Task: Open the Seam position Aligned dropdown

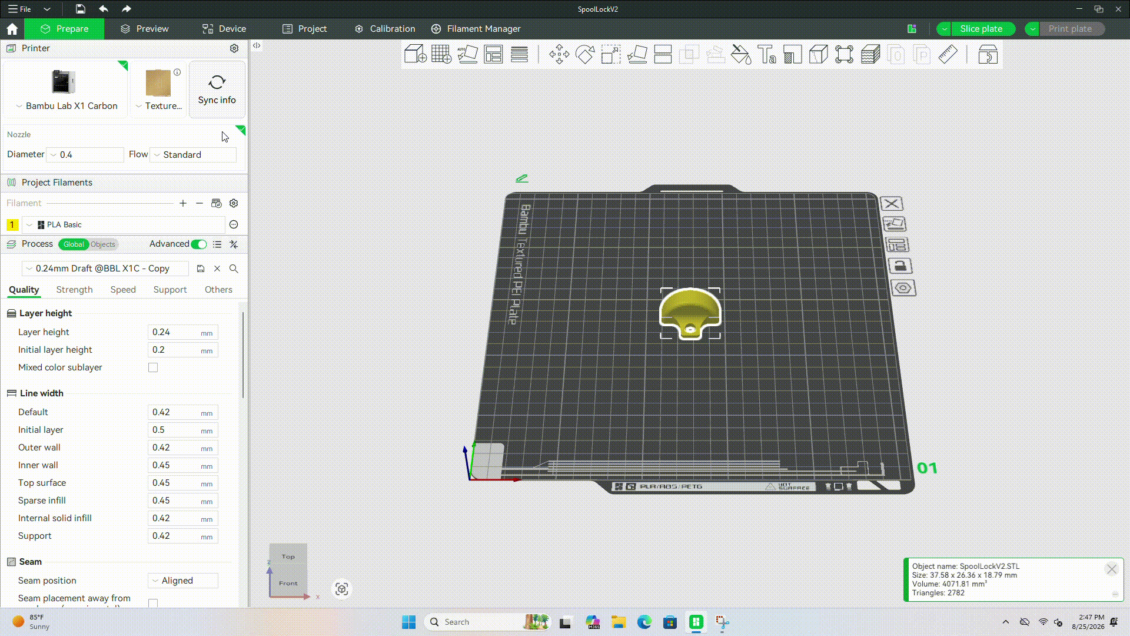Action: 183,581
